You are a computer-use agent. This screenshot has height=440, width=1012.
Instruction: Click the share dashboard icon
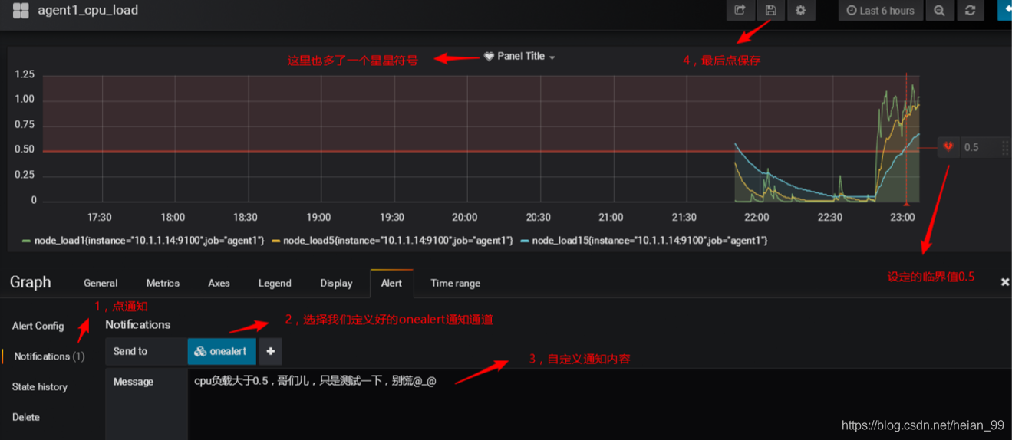point(740,11)
